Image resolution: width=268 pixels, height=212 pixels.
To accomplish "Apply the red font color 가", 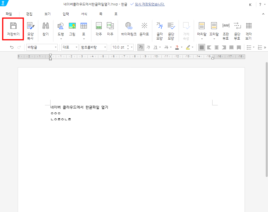I will (177, 47).
